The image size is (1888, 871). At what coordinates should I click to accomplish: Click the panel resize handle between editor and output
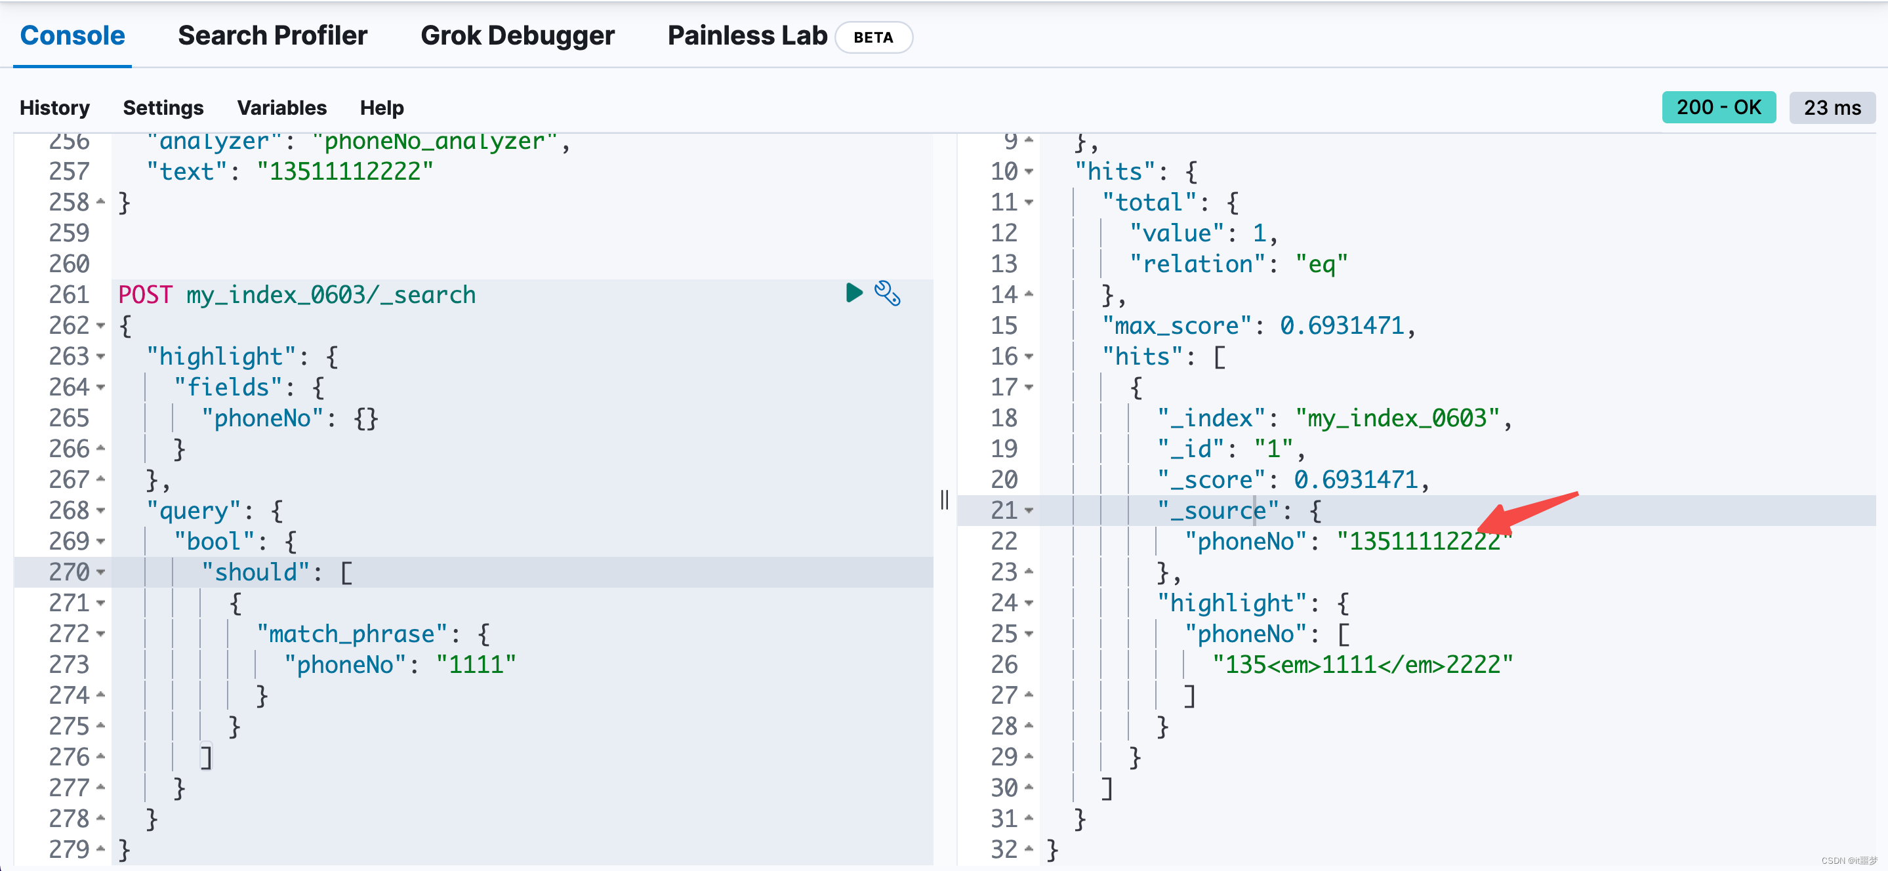click(x=944, y=500)
